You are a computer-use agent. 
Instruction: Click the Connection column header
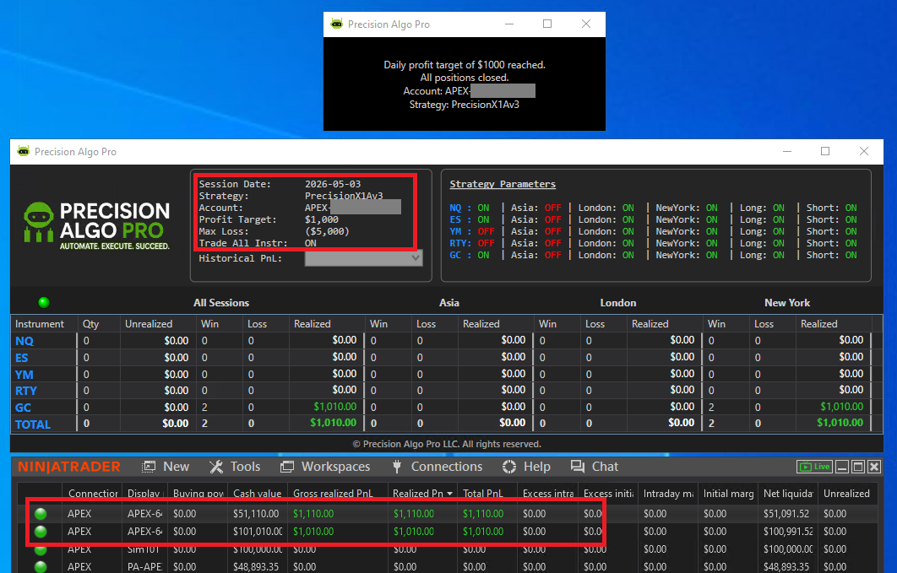coord(93,494)
